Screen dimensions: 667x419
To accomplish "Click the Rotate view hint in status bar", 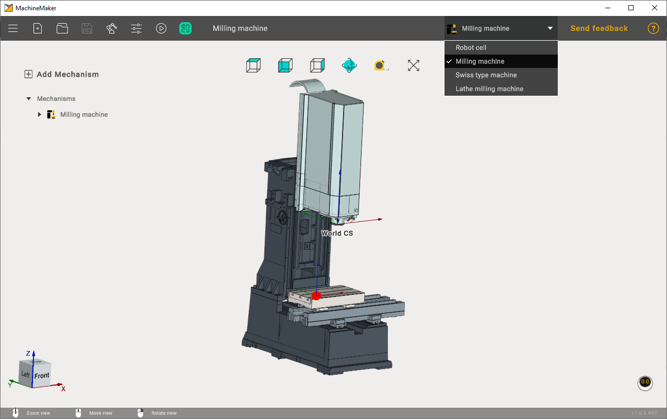I will (x=164, y=413).
